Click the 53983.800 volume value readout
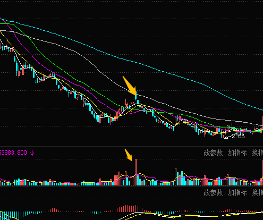 tap(13, 153)
